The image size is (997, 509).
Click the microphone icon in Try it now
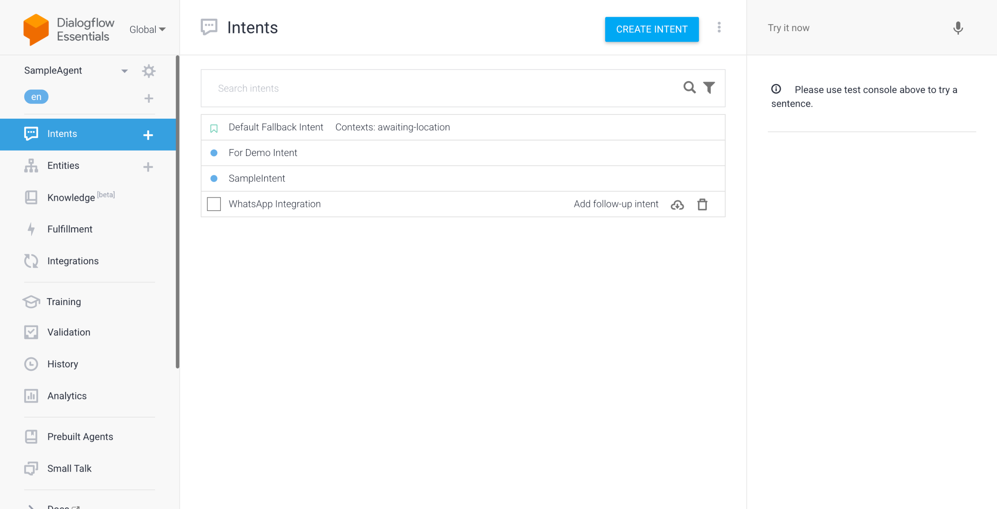pyautogui.click(x=958, y=28)
